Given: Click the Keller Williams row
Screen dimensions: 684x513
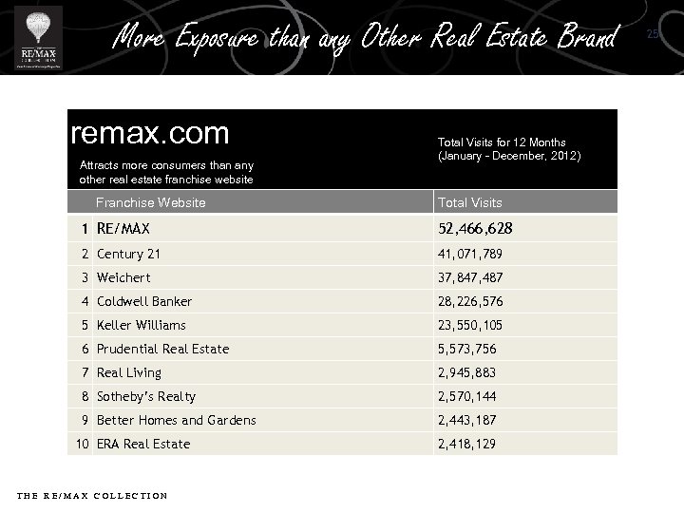Looking at the screenshot, I should coord(142,325).
